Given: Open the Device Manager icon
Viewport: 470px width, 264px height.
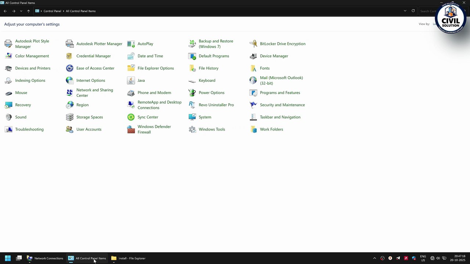Looking at the screenshot, I should click(253, 56).
